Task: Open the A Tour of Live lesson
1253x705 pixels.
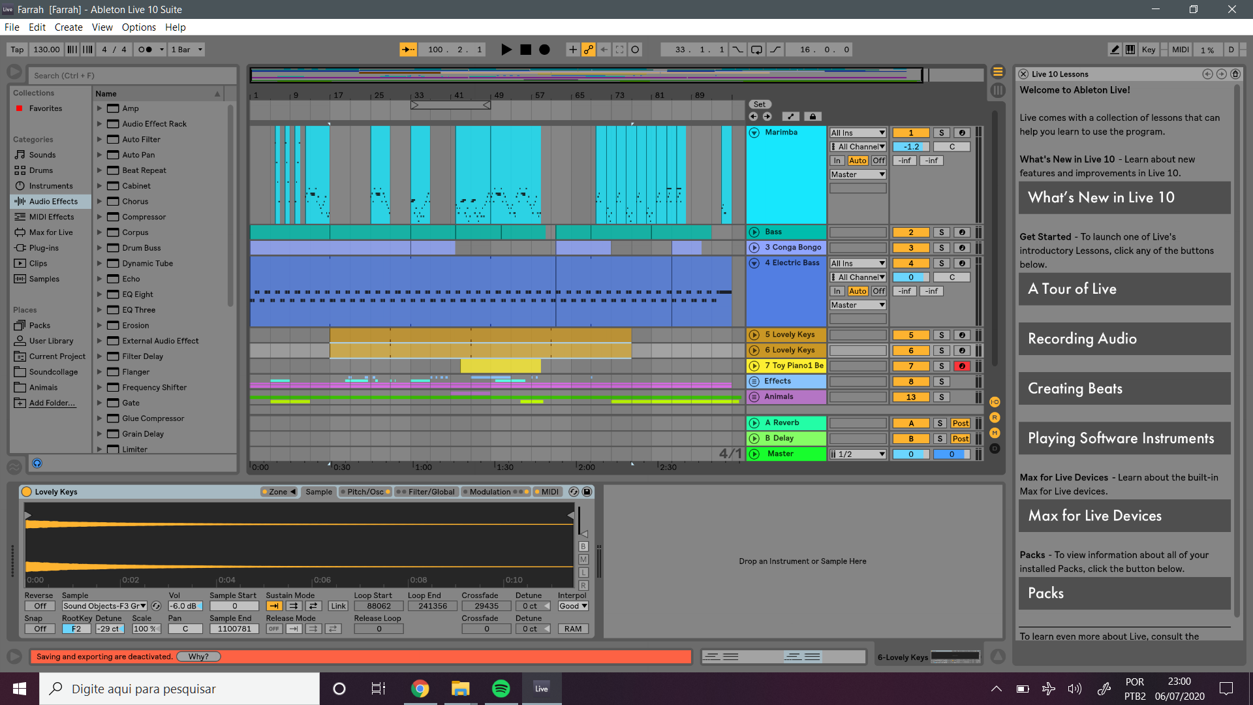Action: click(x=1124, y=289)
